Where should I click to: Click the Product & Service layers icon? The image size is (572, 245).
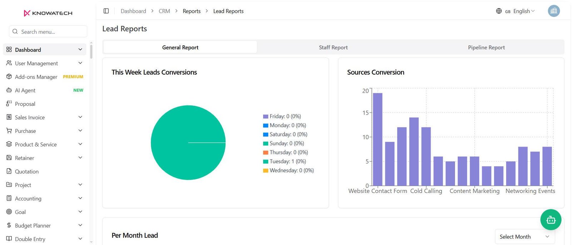coord(9,144)
